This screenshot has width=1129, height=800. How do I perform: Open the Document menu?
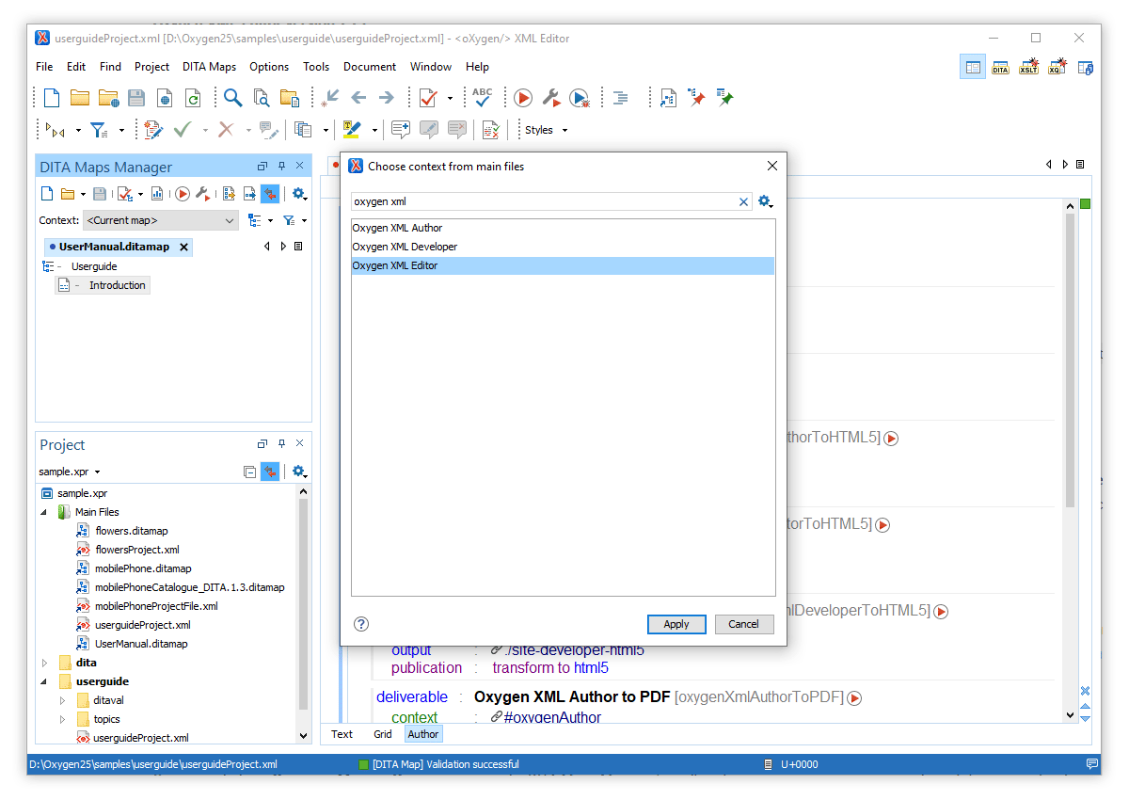point(370,67)
